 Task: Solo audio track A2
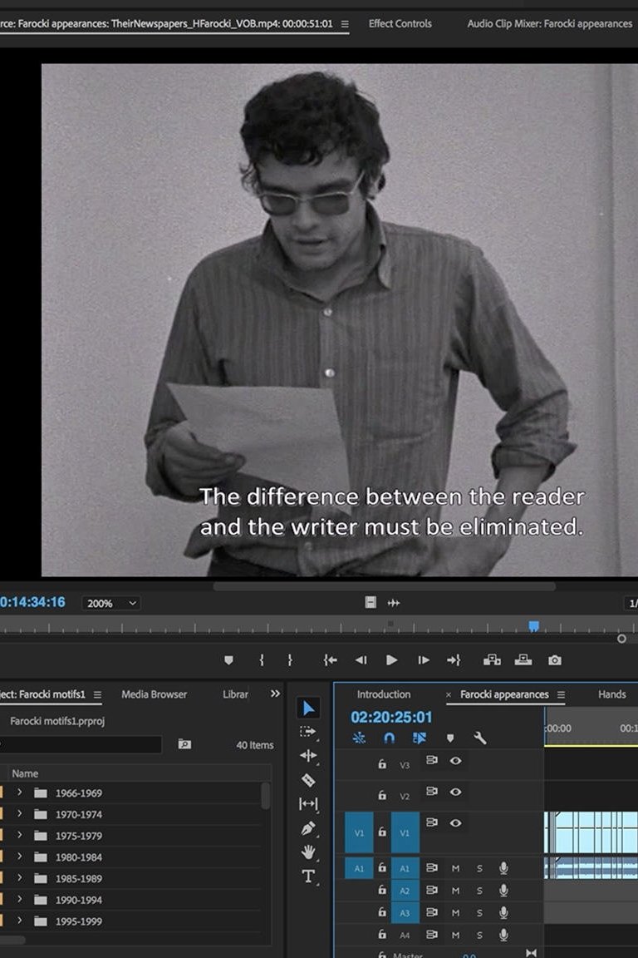pos(479,890)
